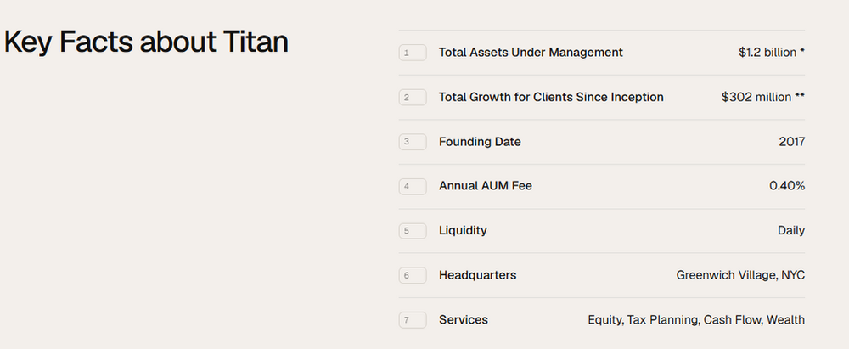
Task: Select the Key Facts about Titan heading
Action: pos(146,42)
